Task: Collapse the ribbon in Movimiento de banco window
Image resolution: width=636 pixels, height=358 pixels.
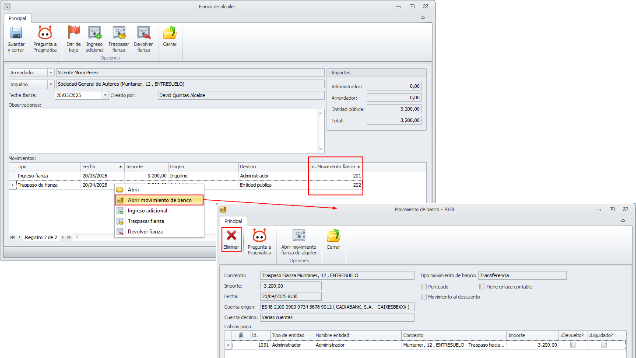Action: tap(623, 221)
